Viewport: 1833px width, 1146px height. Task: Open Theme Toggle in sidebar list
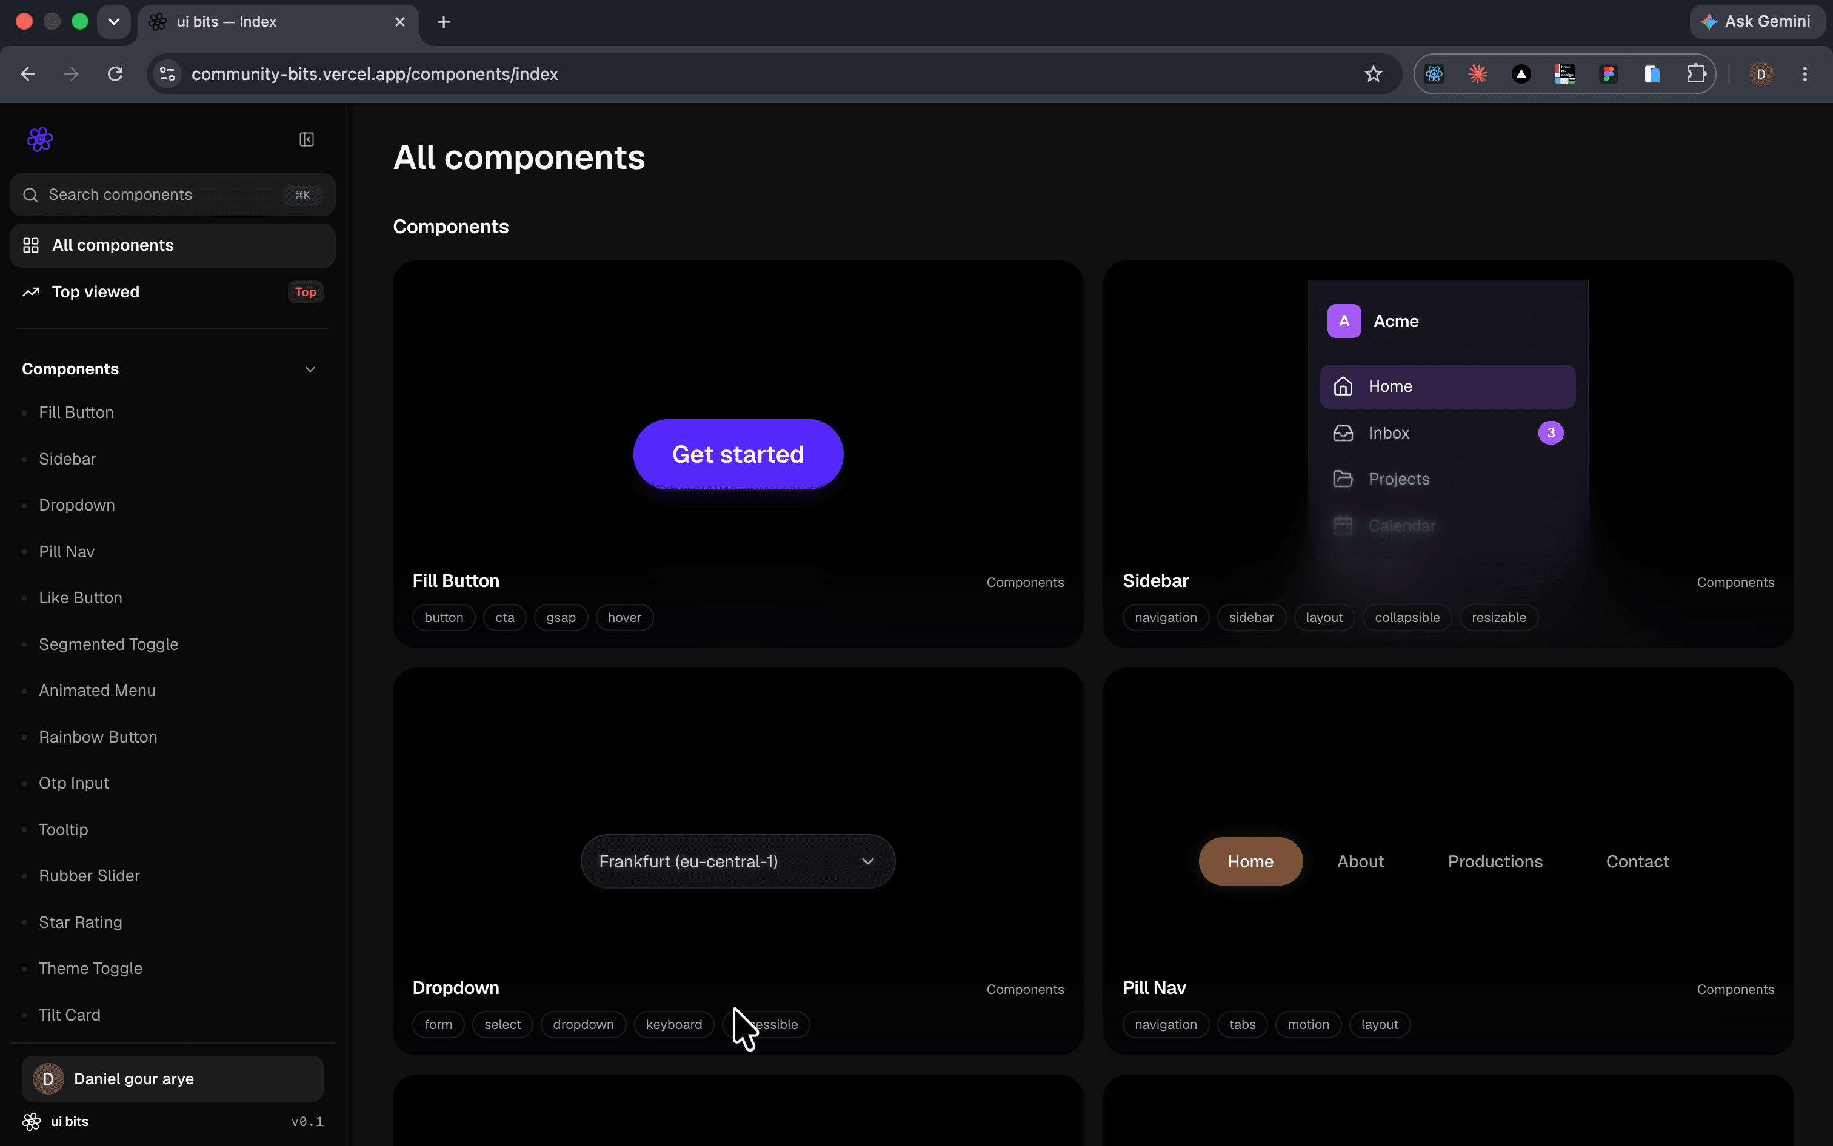coord(90,969)
